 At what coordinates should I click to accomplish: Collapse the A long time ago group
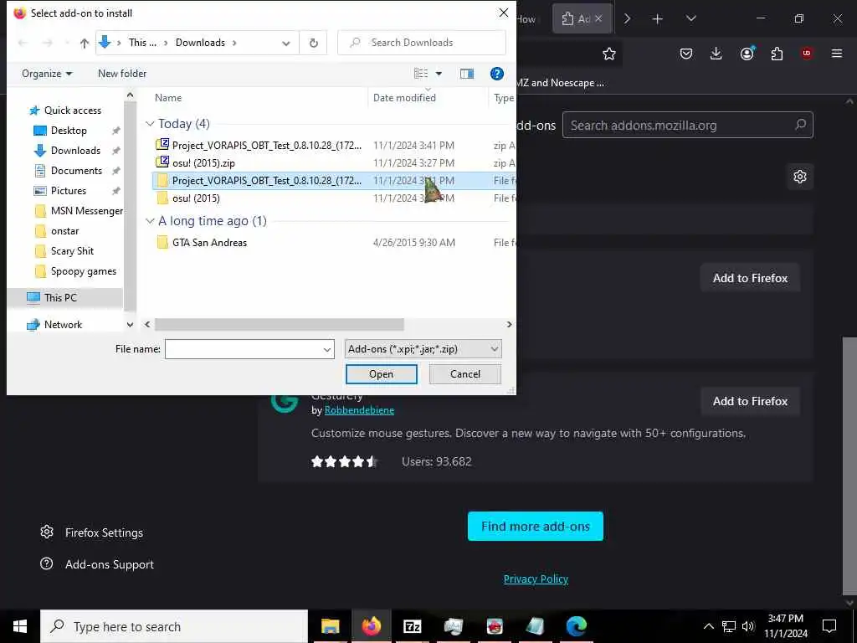(x=150, y=221)
